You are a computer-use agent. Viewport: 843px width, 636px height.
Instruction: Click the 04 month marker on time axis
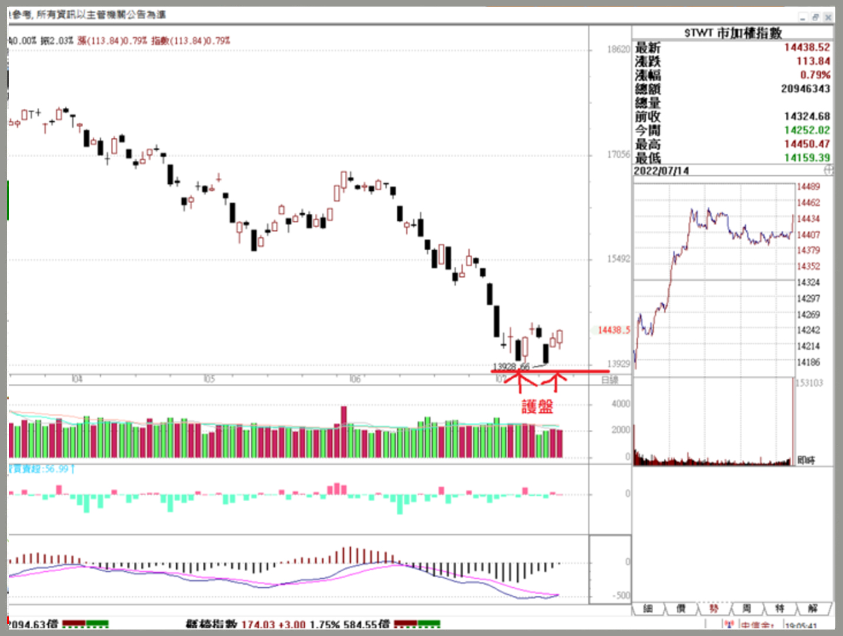tap(77, 379)
